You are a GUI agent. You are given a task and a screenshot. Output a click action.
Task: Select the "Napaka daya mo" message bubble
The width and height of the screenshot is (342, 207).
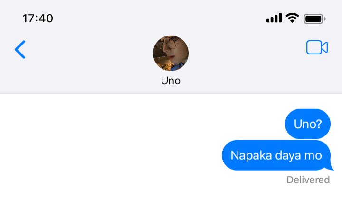tap(277, 155)
